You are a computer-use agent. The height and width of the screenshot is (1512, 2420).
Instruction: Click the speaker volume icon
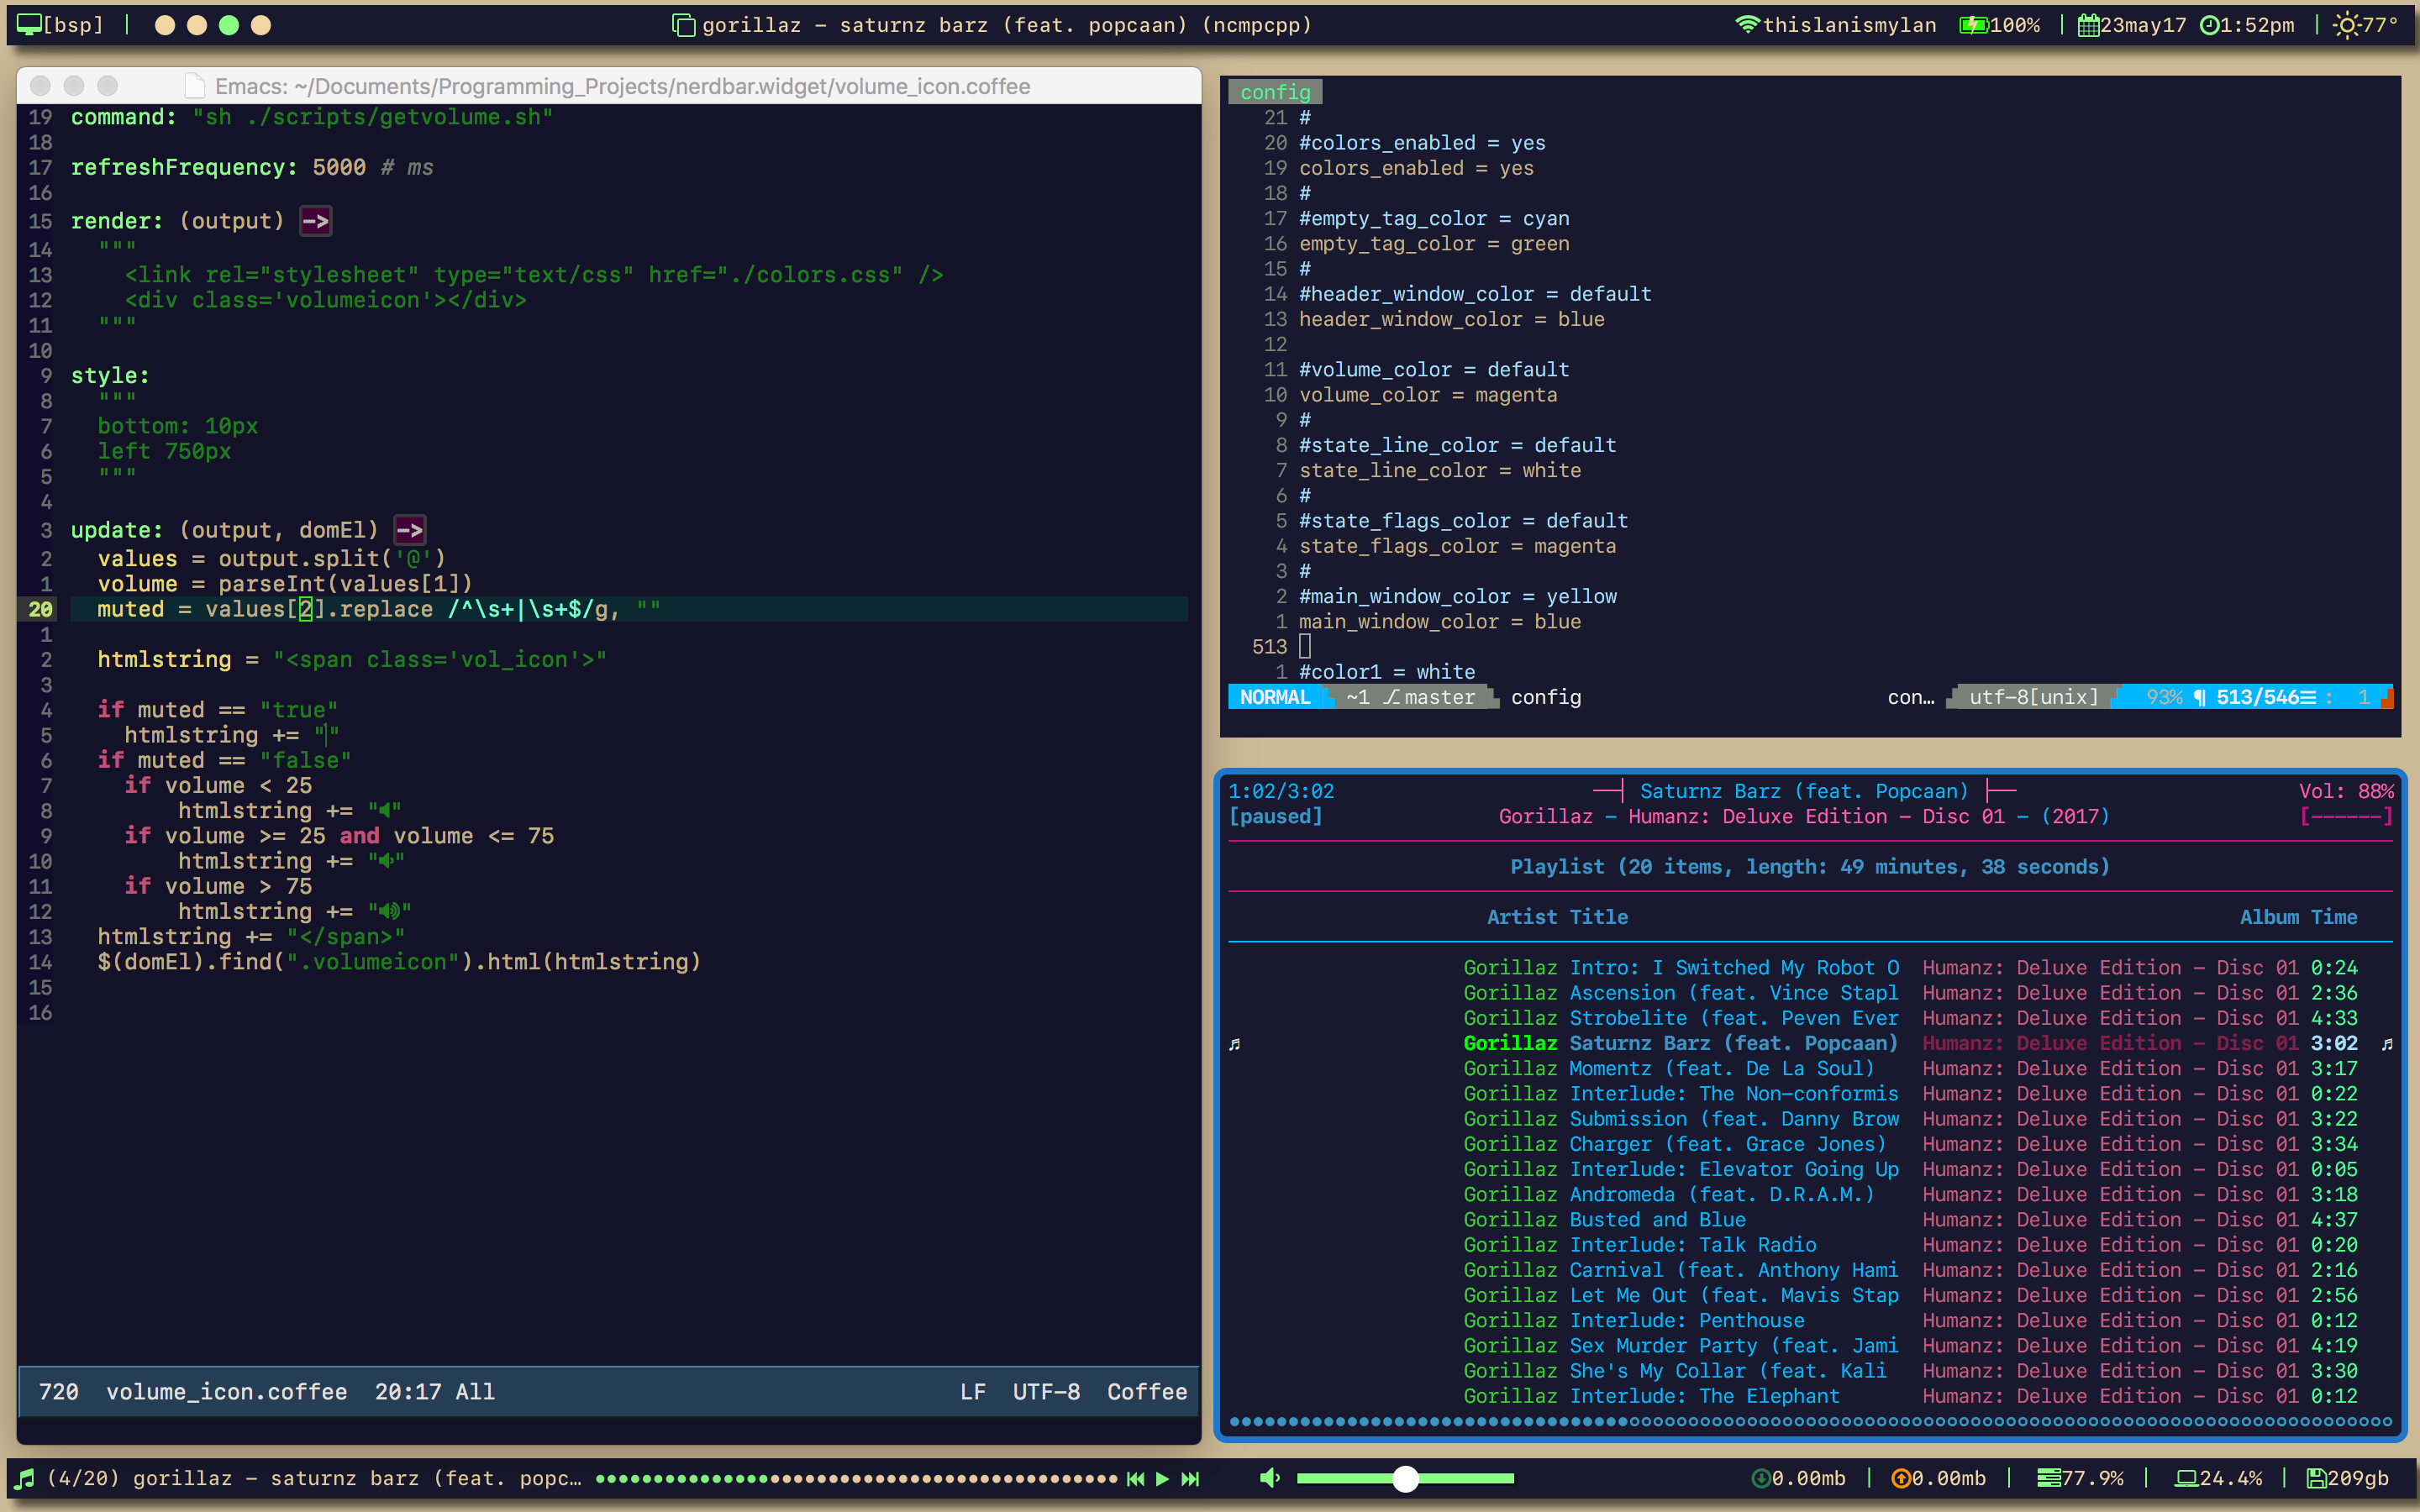[x=1269, y=1478]
